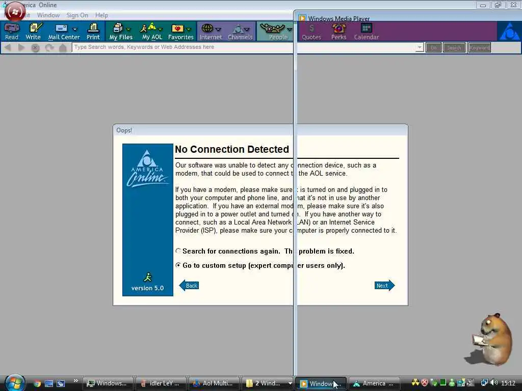Screen dimensions: 522x391
Task: Click the network connection tray icon
Action: point(484,383)
